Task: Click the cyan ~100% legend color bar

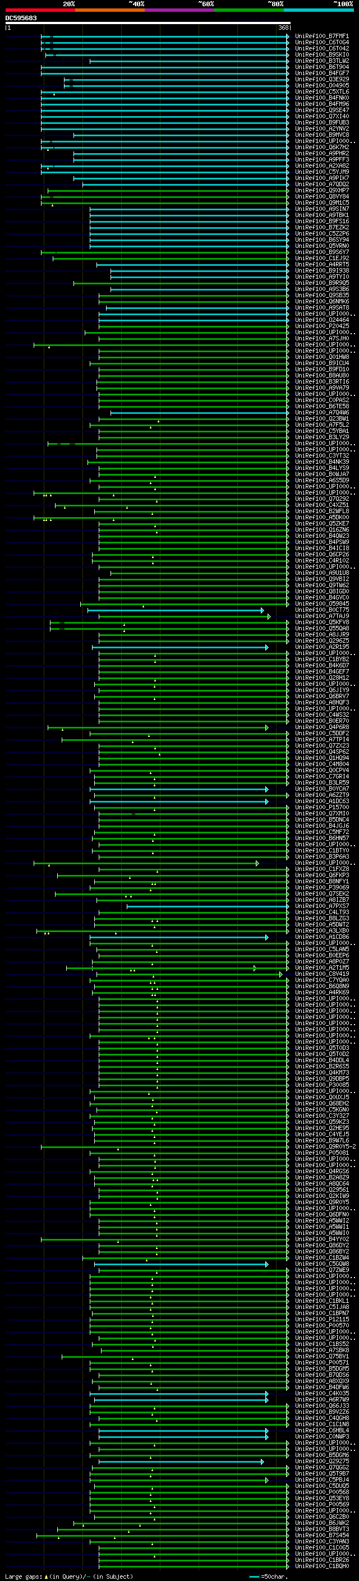Action: [x=319, y=11]
